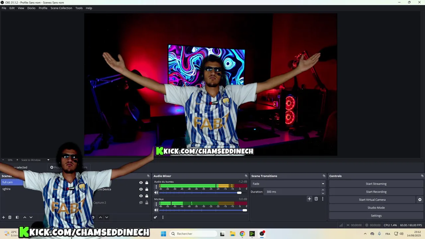The width and height of the screenshot is (425, 239).
Task: Float the Sources dock
Action: click(148, 176)
